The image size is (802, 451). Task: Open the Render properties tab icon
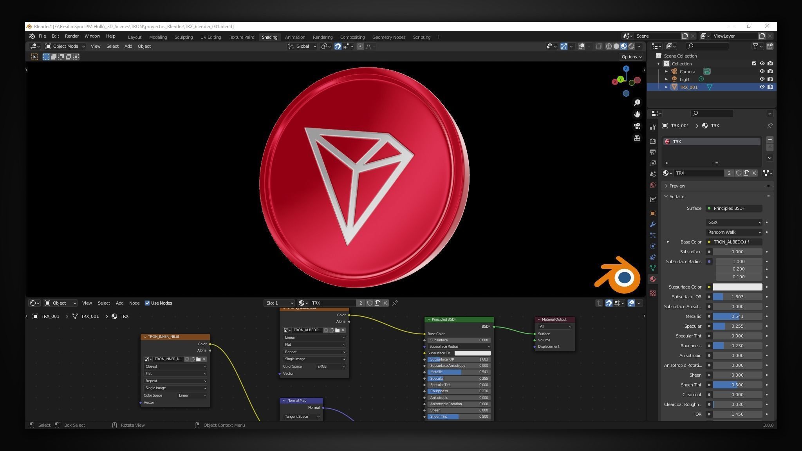tap(652, 141)
